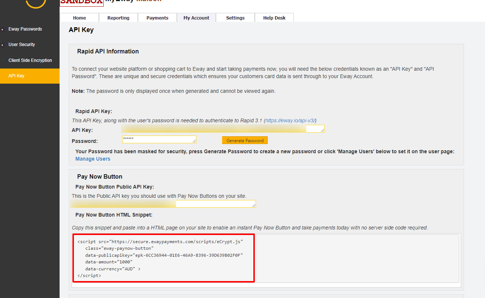
Task: Open the Manage Users link
Action: 93,159
